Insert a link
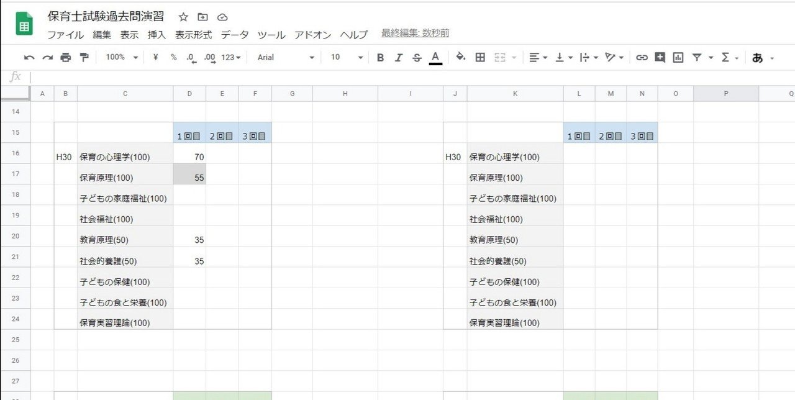The image size is (795, 400). coord(642,57)
